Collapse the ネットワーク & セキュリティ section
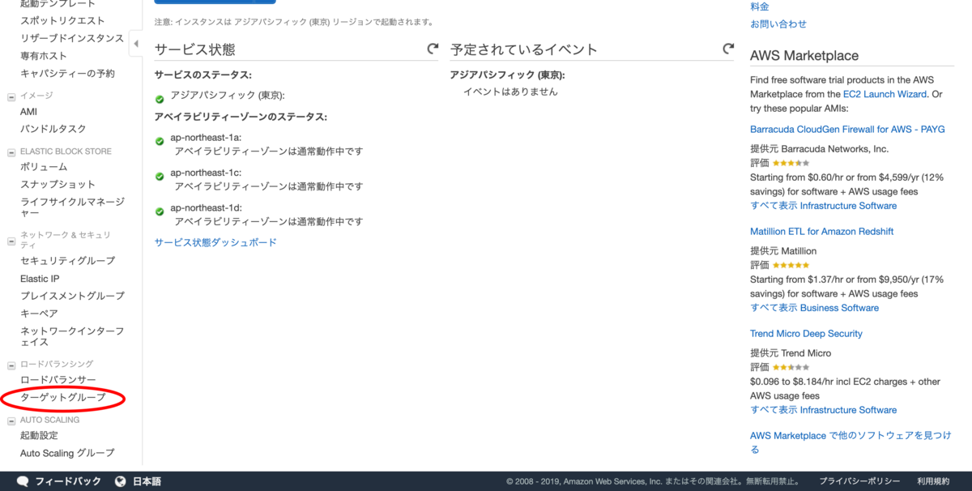 (11, 241)
